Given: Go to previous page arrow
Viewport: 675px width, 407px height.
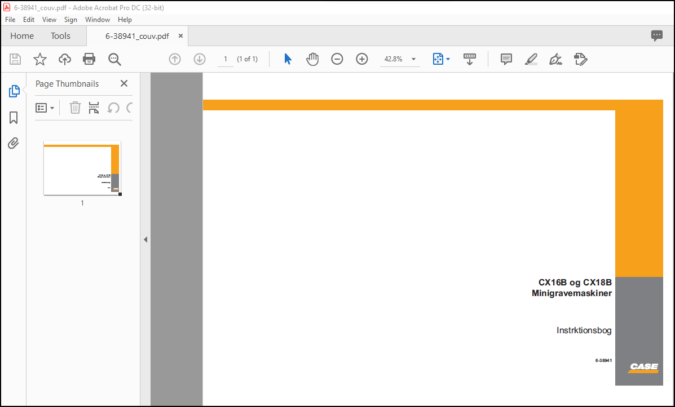Looking at the screenshot, I should (x=175, y=59).
